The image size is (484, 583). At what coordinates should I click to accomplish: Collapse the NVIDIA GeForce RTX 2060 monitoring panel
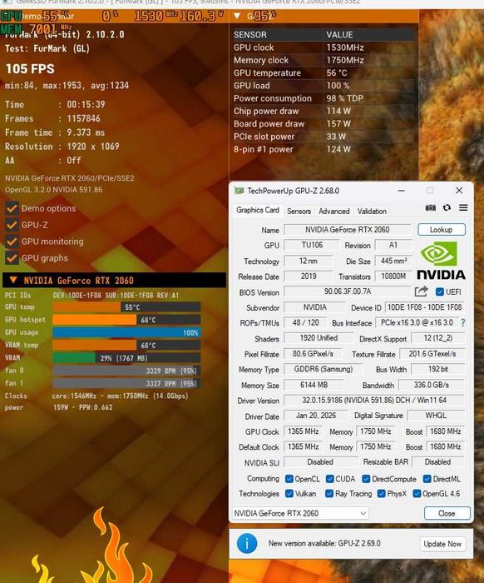13,280
